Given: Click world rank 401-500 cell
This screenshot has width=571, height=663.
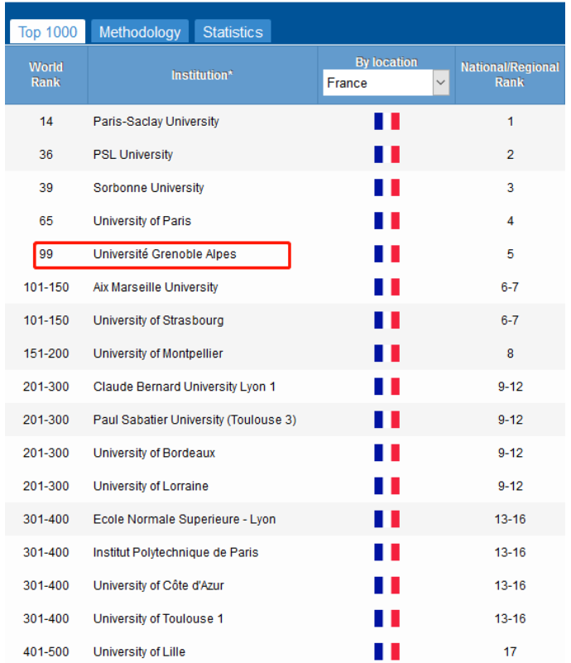Looking at the screenshot, I should [46, 651].
